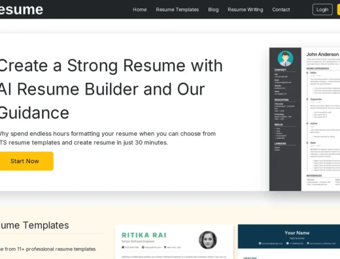Screen dimensions: 340x259
Task: Open the Home nav link
Action: pos(140,10)
